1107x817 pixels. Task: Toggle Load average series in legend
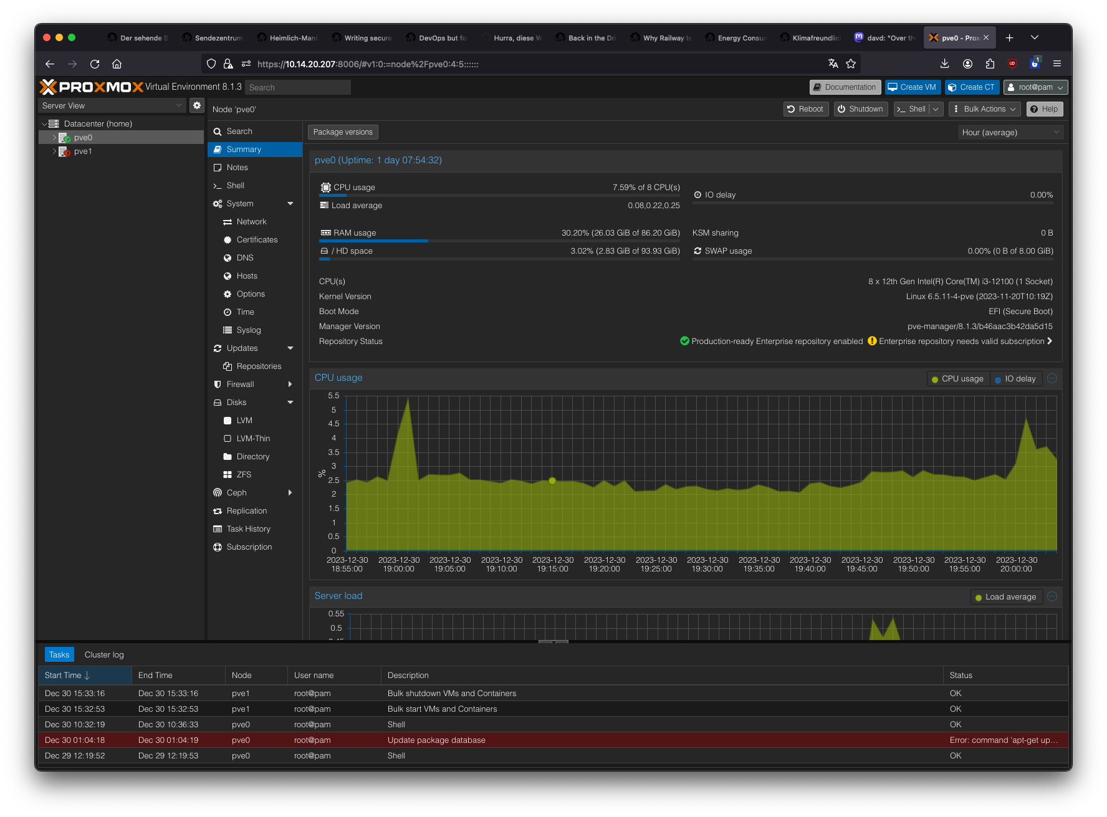coord(1006,596)
